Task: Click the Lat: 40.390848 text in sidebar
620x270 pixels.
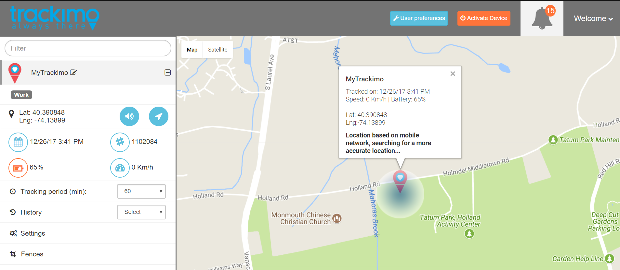Action: pos(42,112)
